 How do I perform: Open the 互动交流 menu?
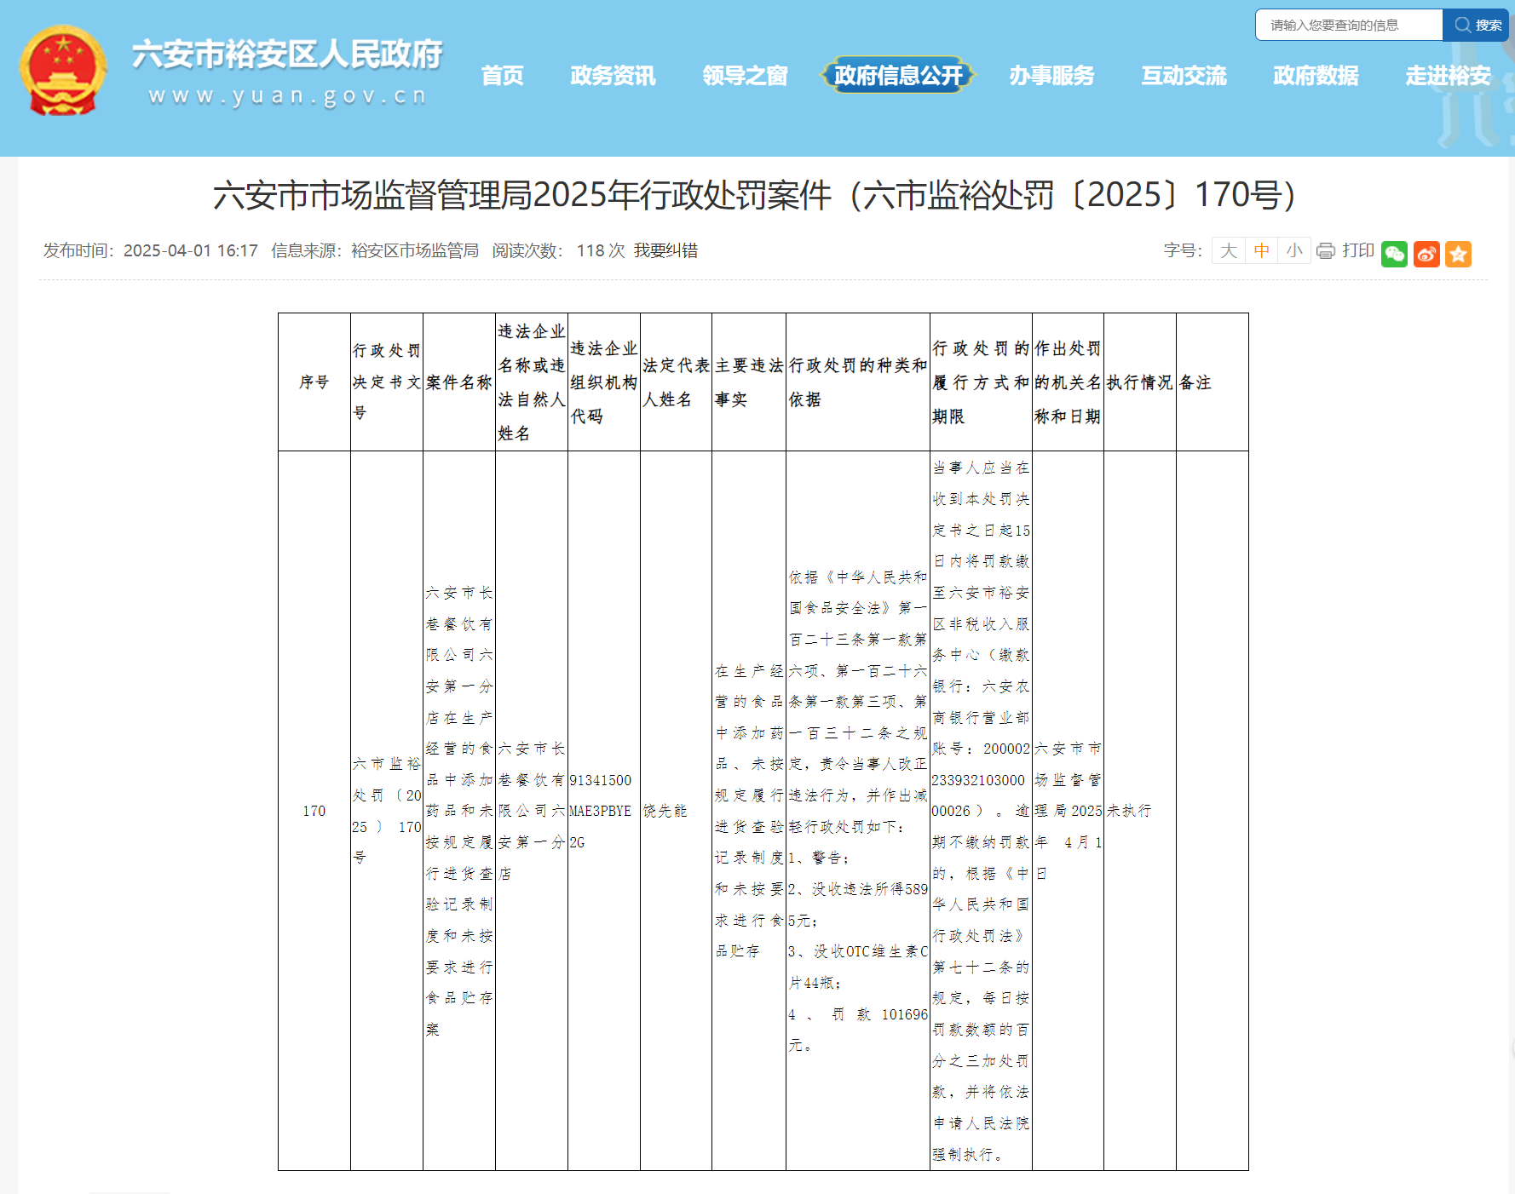coord(1184,76)
